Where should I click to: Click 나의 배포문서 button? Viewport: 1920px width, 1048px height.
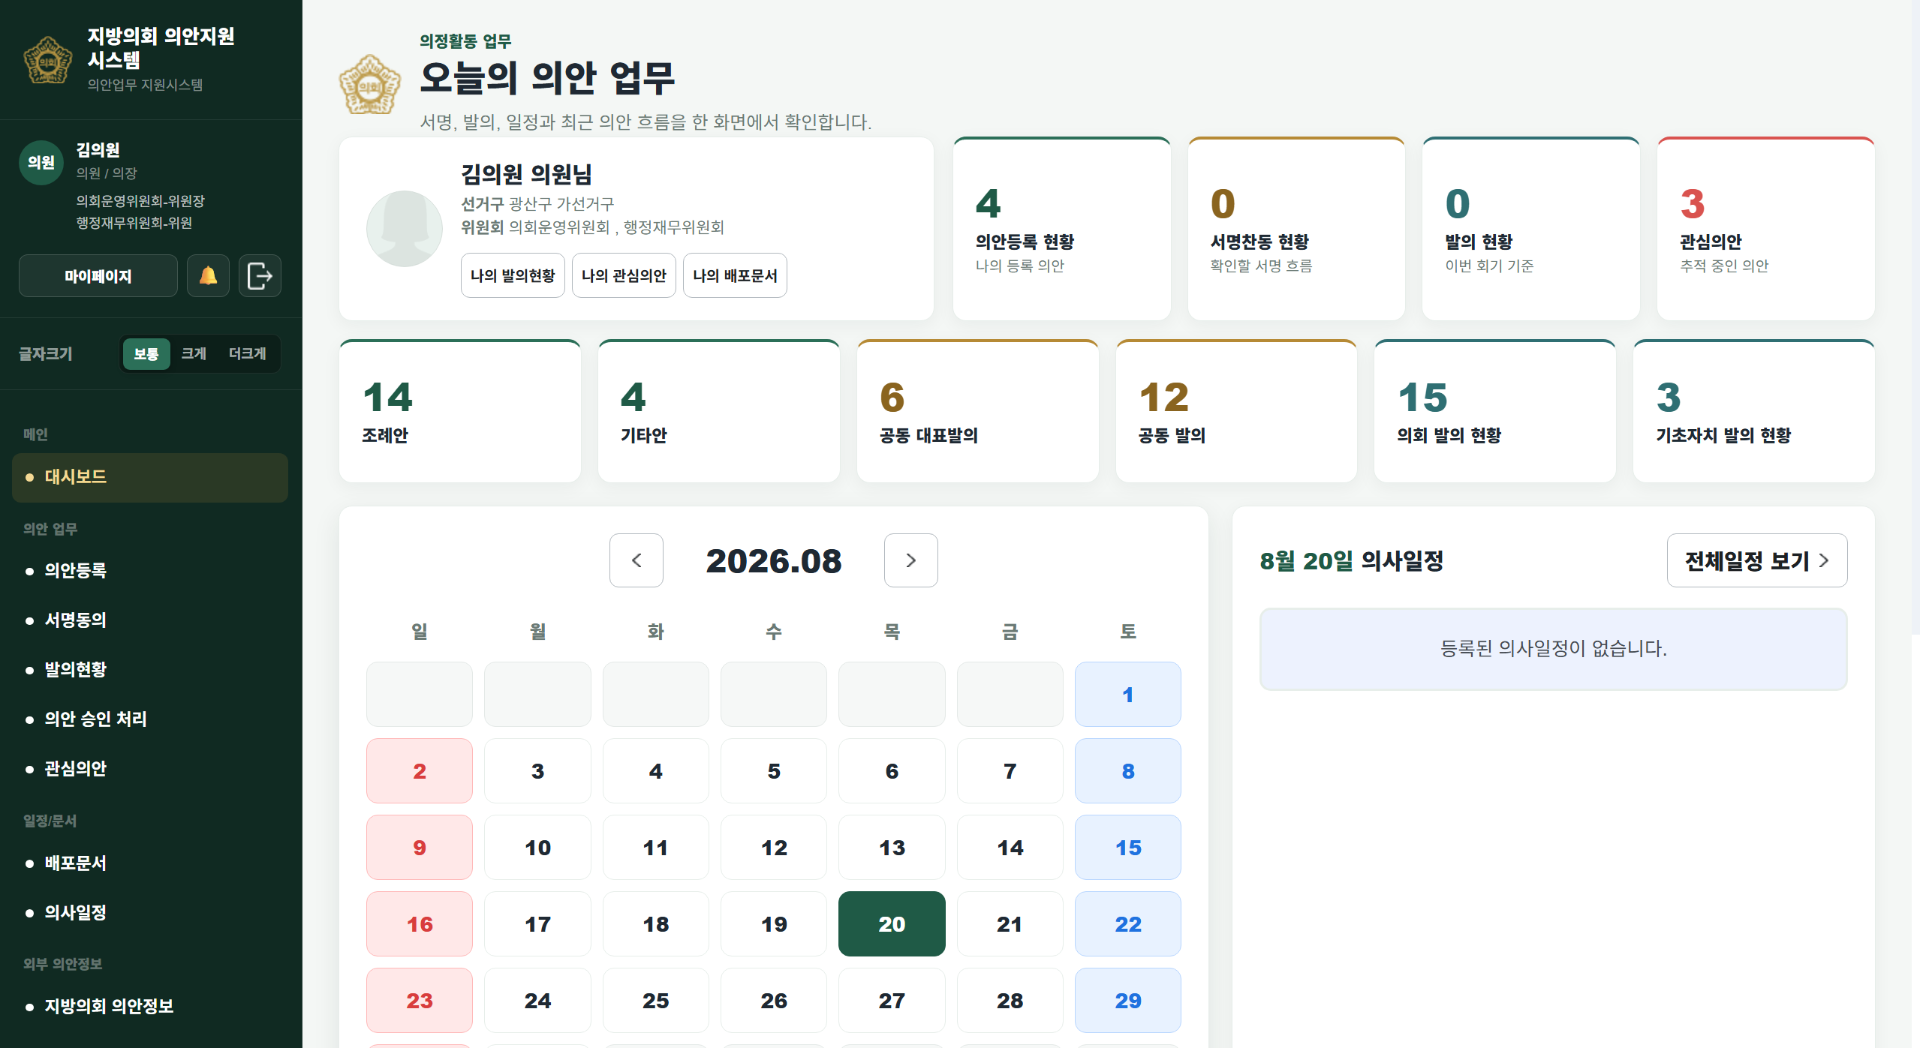click(x=735, y=275)
